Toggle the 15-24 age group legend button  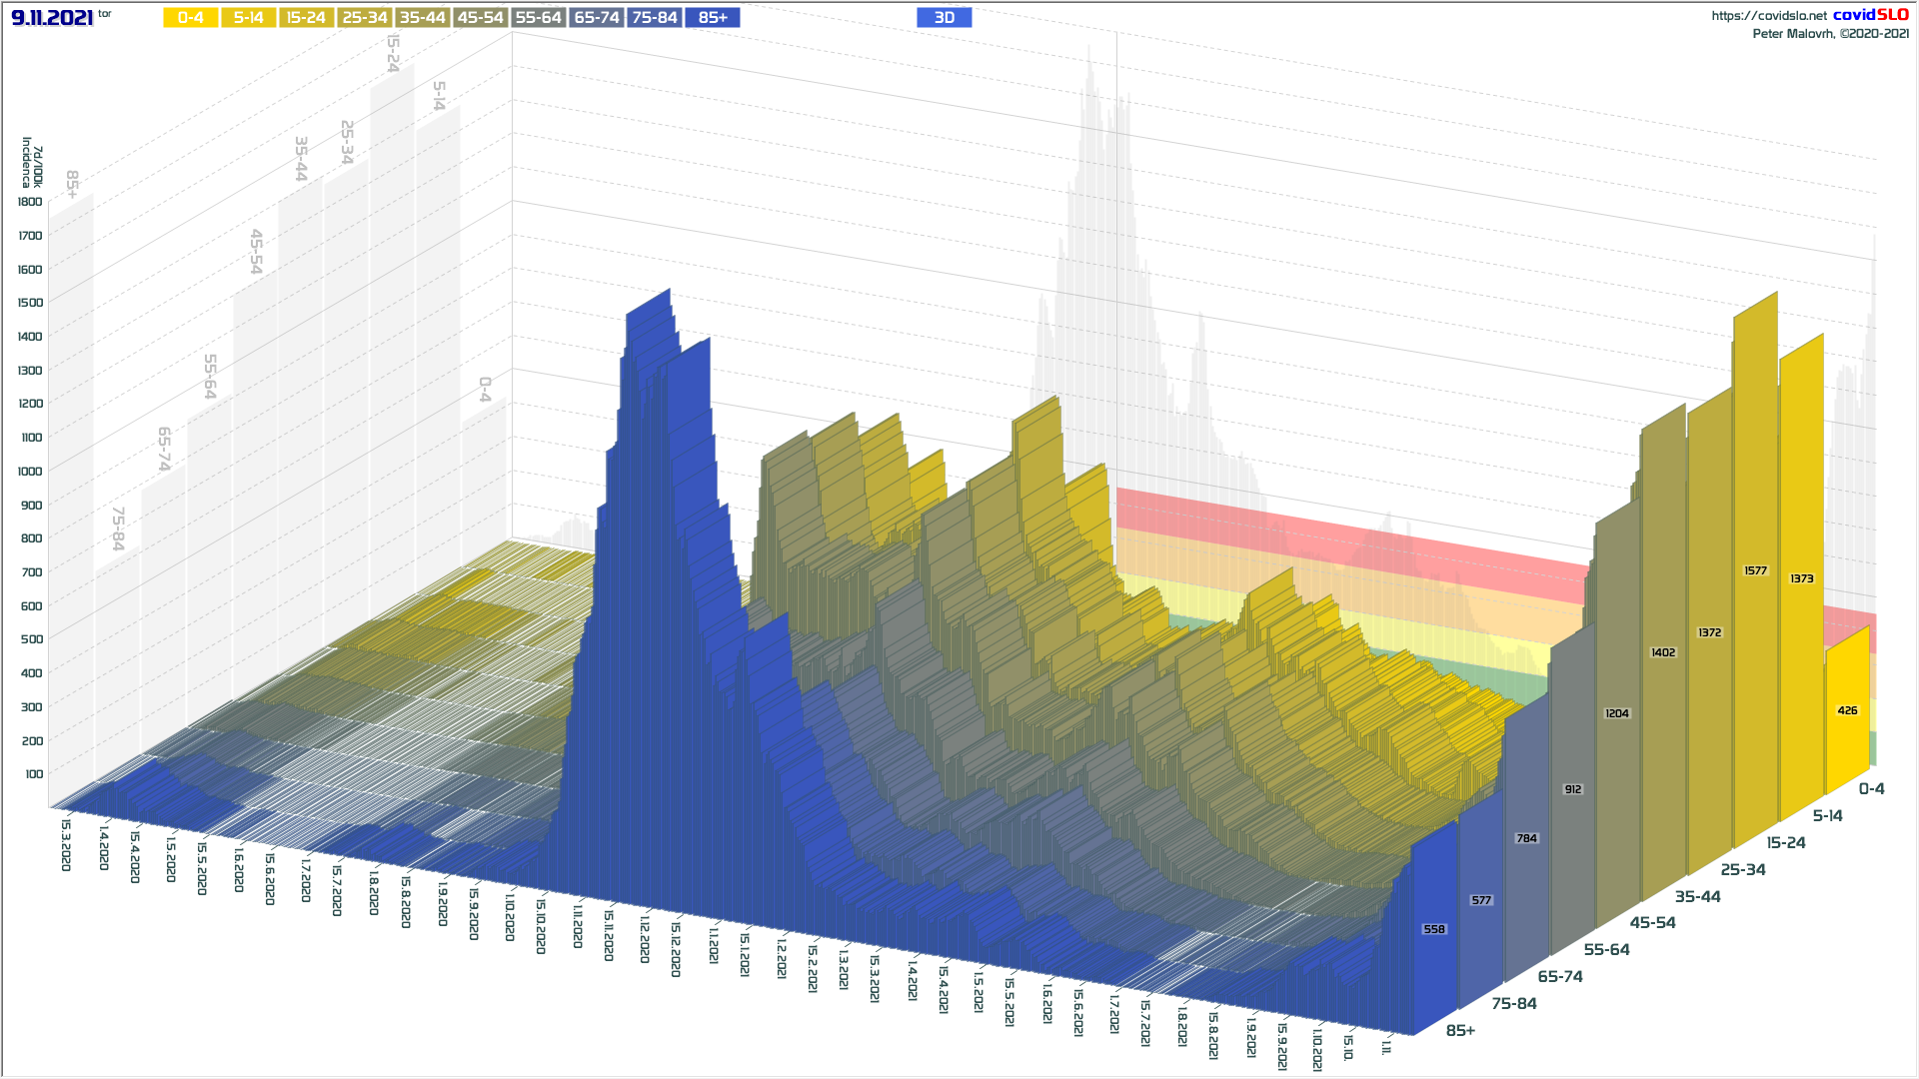(306, 18)
